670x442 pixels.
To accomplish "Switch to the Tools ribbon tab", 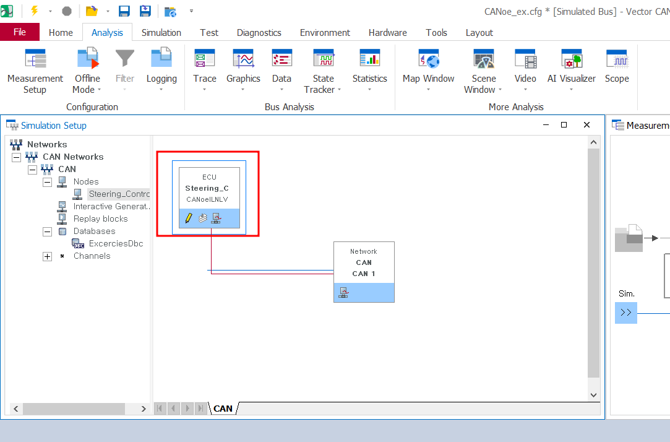I will pyautogui.click(x=436, y=32).
